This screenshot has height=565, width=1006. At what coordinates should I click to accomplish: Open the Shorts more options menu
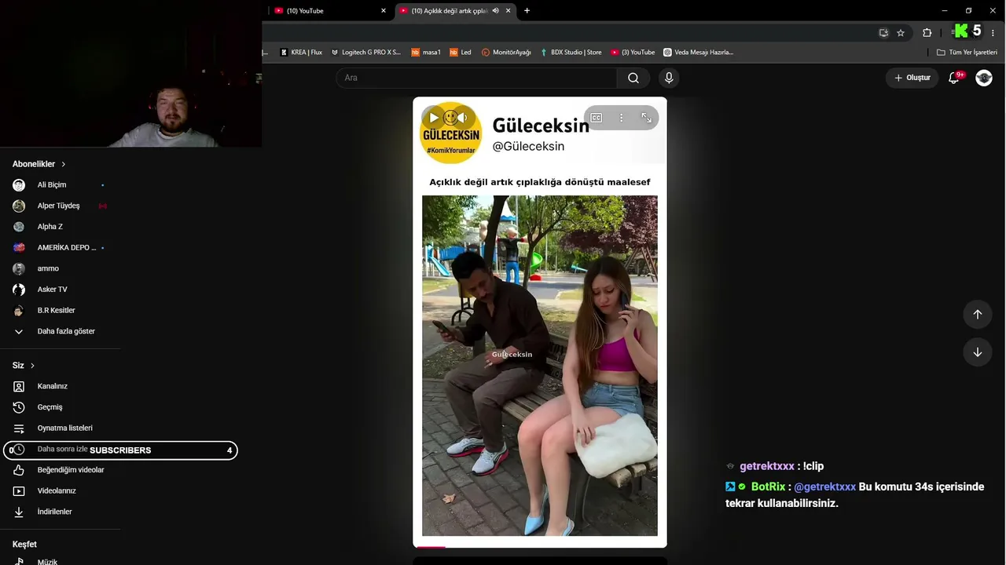pos(621,118)
